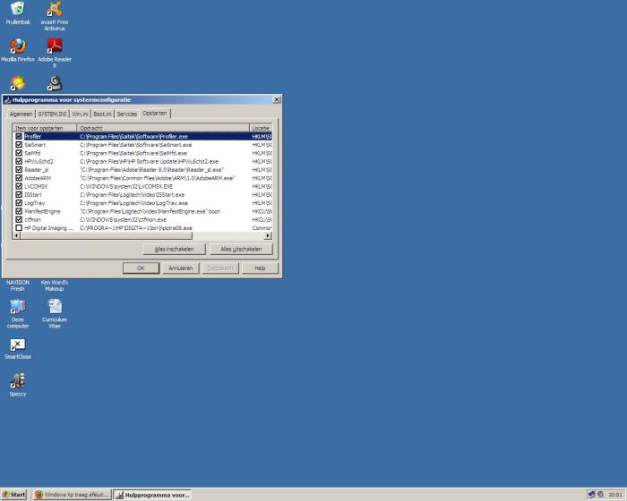Uncheck the ManifestEngine startup item
This screenshot has height=501, width=627.
[x=19, y=211]
